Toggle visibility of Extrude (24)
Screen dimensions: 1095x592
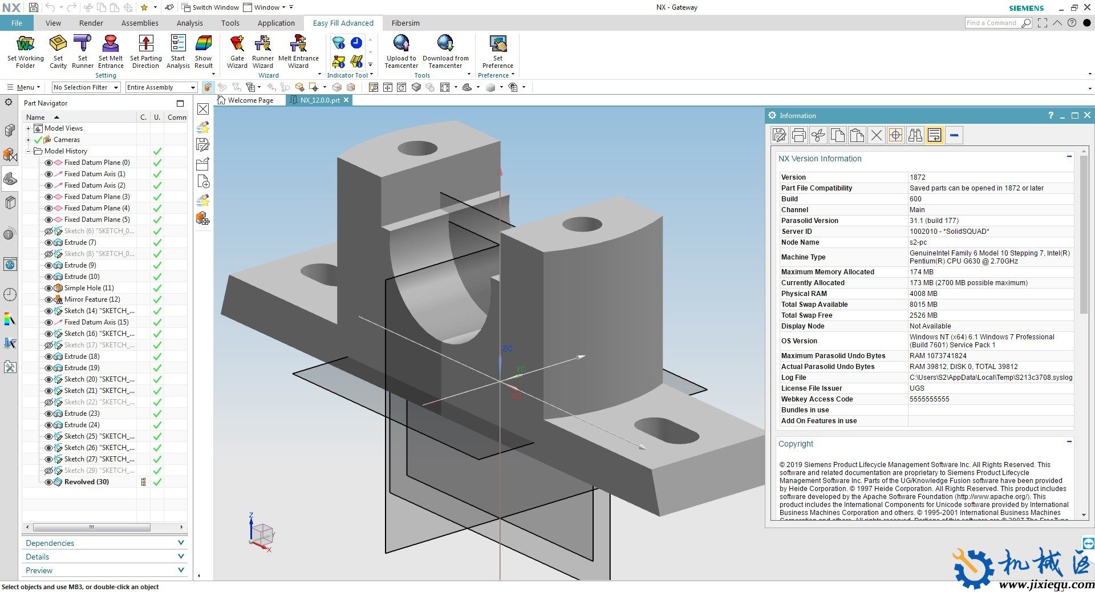(x=48, y=425)
